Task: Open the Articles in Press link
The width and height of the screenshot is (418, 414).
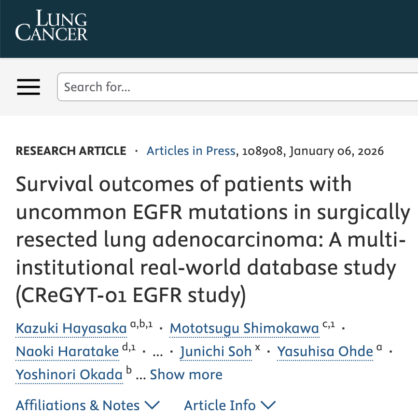Action: (x=191, y=151)
